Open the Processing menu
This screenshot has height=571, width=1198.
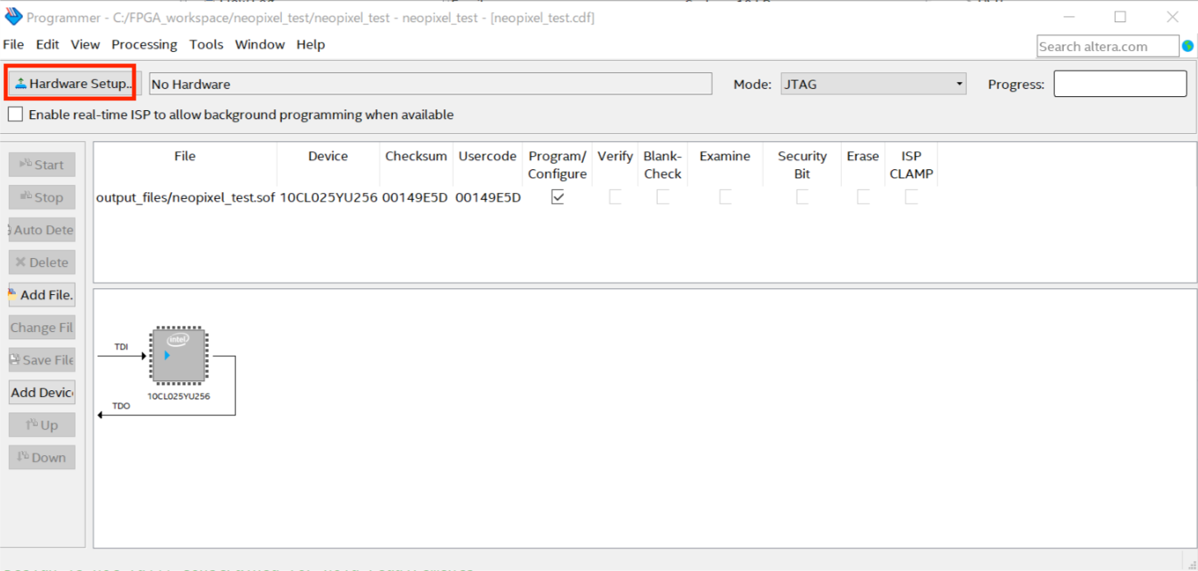coord(144,44)
